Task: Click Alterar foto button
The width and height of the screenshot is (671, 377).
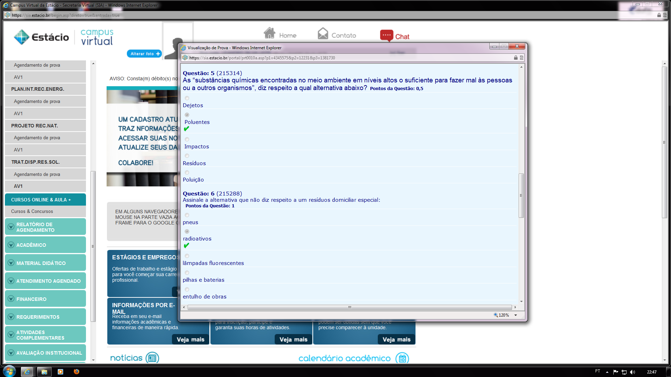Action: point(144,54)
